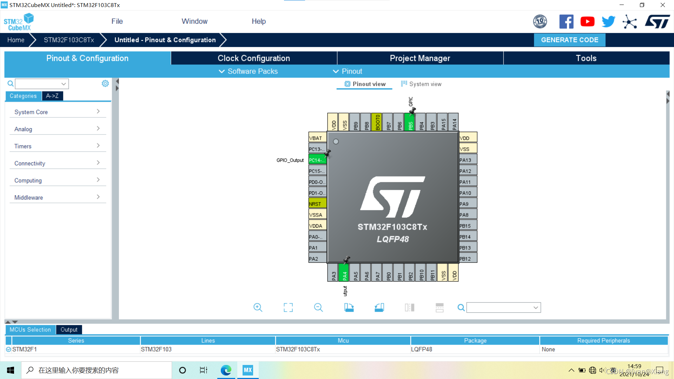Click the Series column header

click(76, 340)
